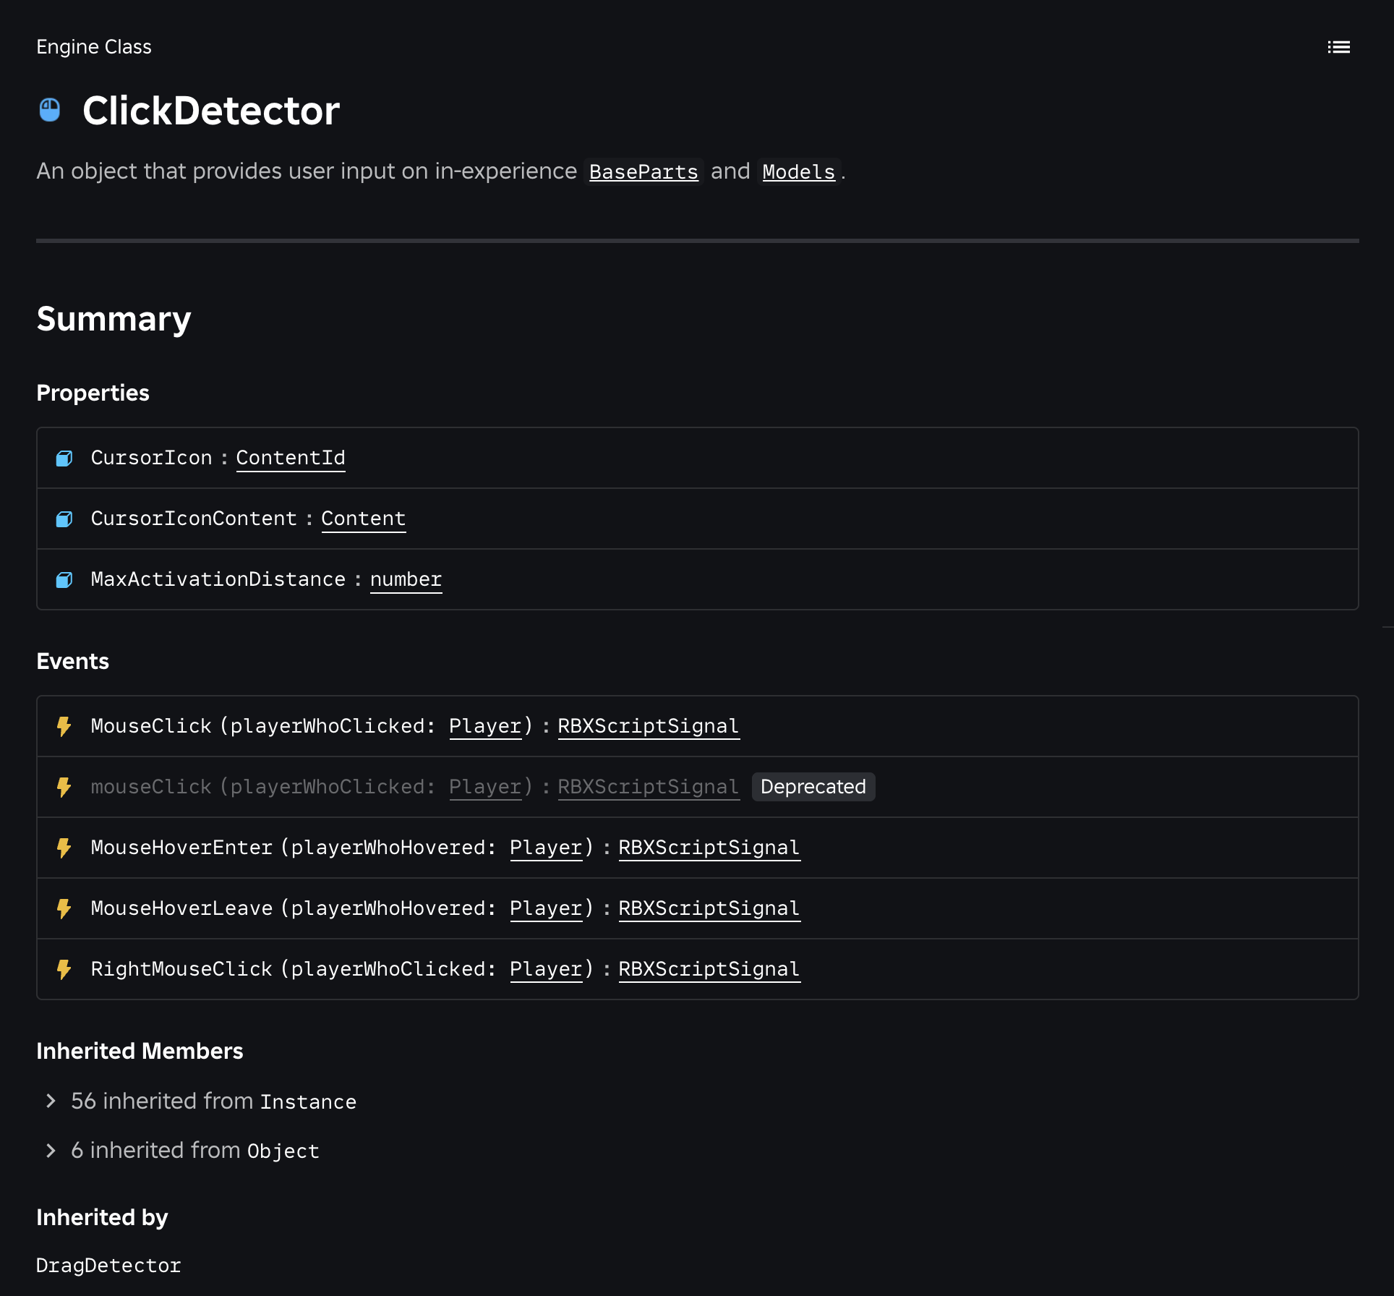This screenshot has width=1394, height=1296.
Task: Click Player link in MouseHoverLeave row
Action: [546, 908]
